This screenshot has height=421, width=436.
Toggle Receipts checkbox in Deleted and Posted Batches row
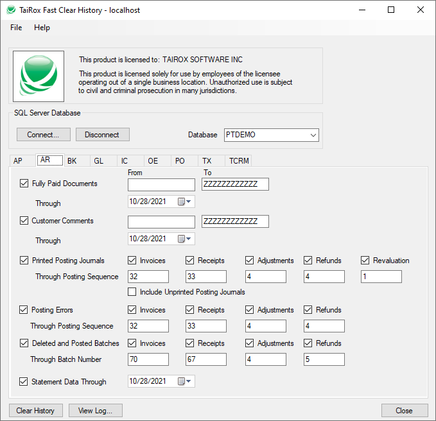pos(189,343)
